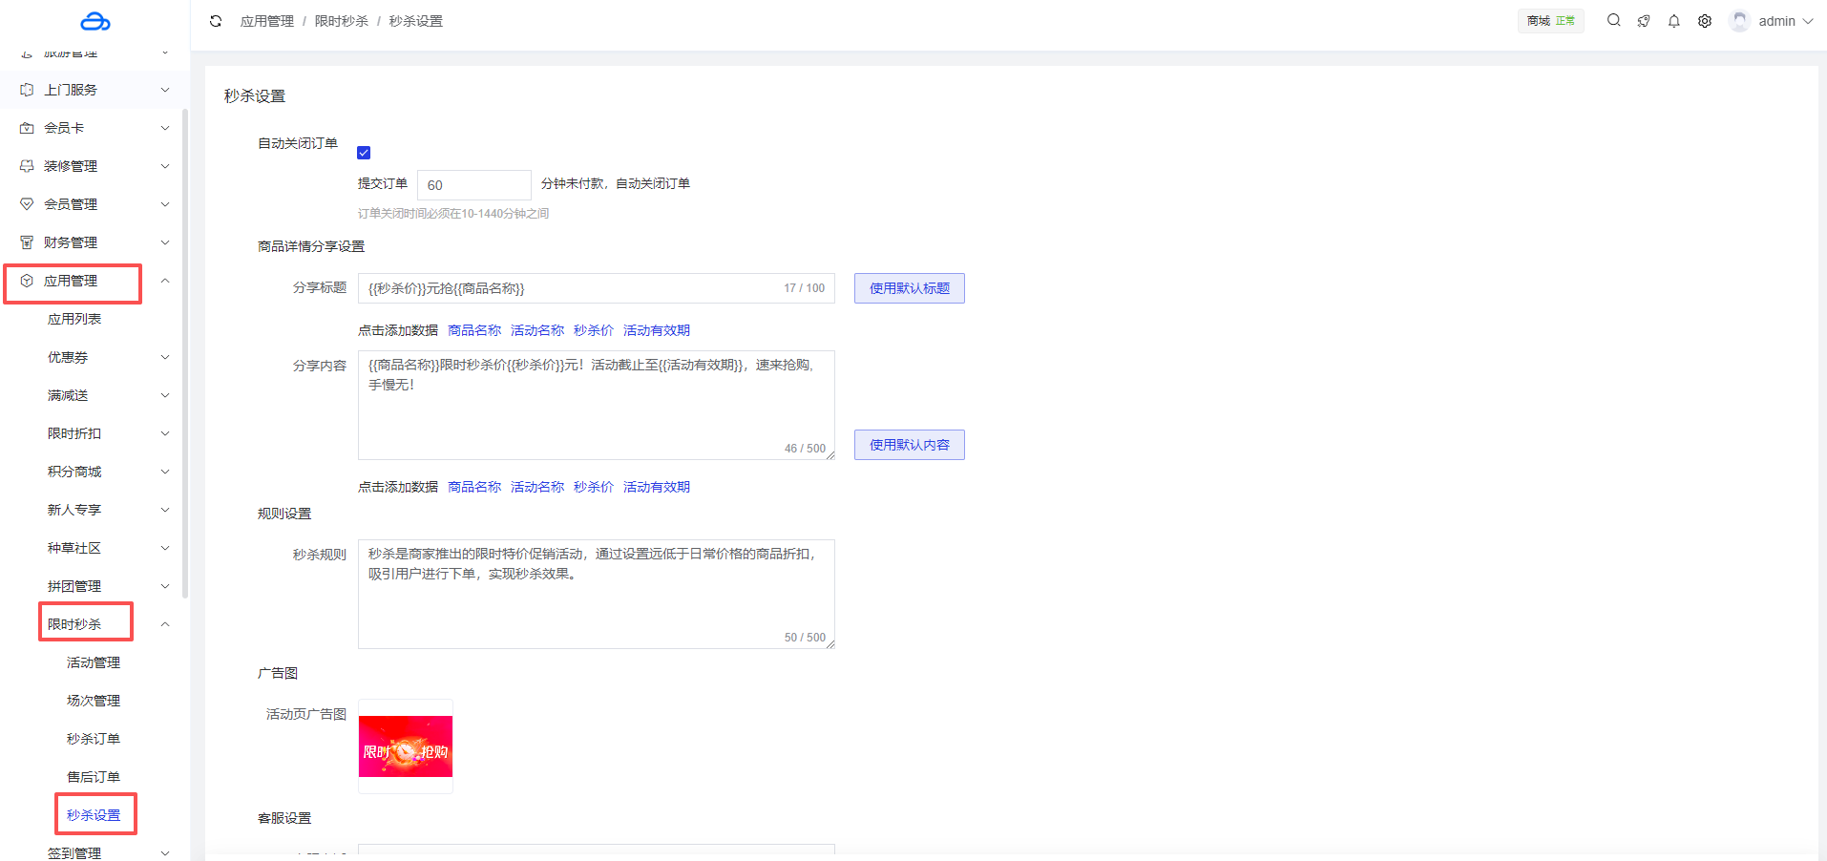Expand the 优惠券 submenu chevron
This screenshot has width=1827, height=861.
tap(165, 357)
